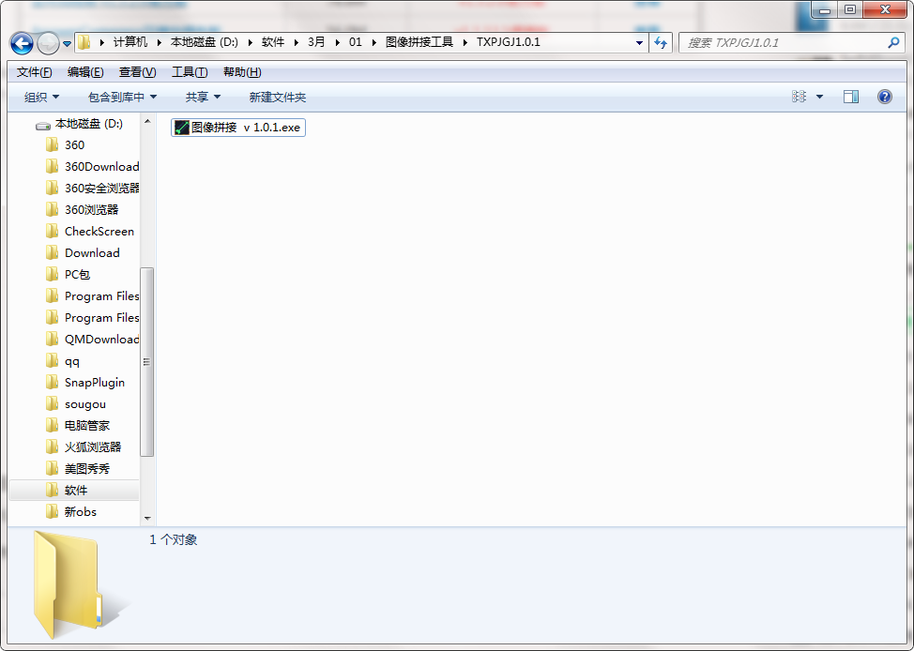Select 01 in the address breadcrumb
914x651 pixels.
pyautogui.click(x=355, y=42)
